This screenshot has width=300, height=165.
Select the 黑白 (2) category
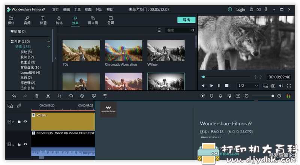(x=26, y=78)
